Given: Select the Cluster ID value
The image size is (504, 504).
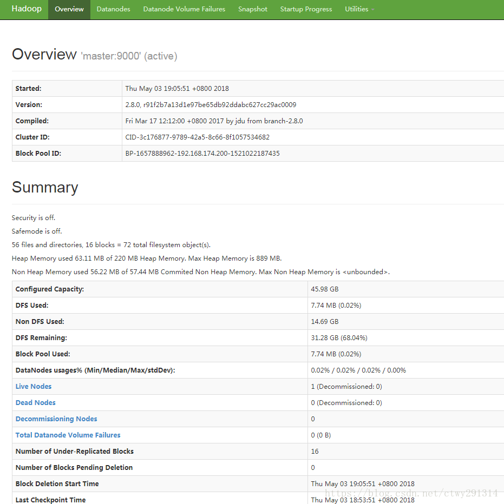Looking at the screenshot, I should tap(197, 137).
